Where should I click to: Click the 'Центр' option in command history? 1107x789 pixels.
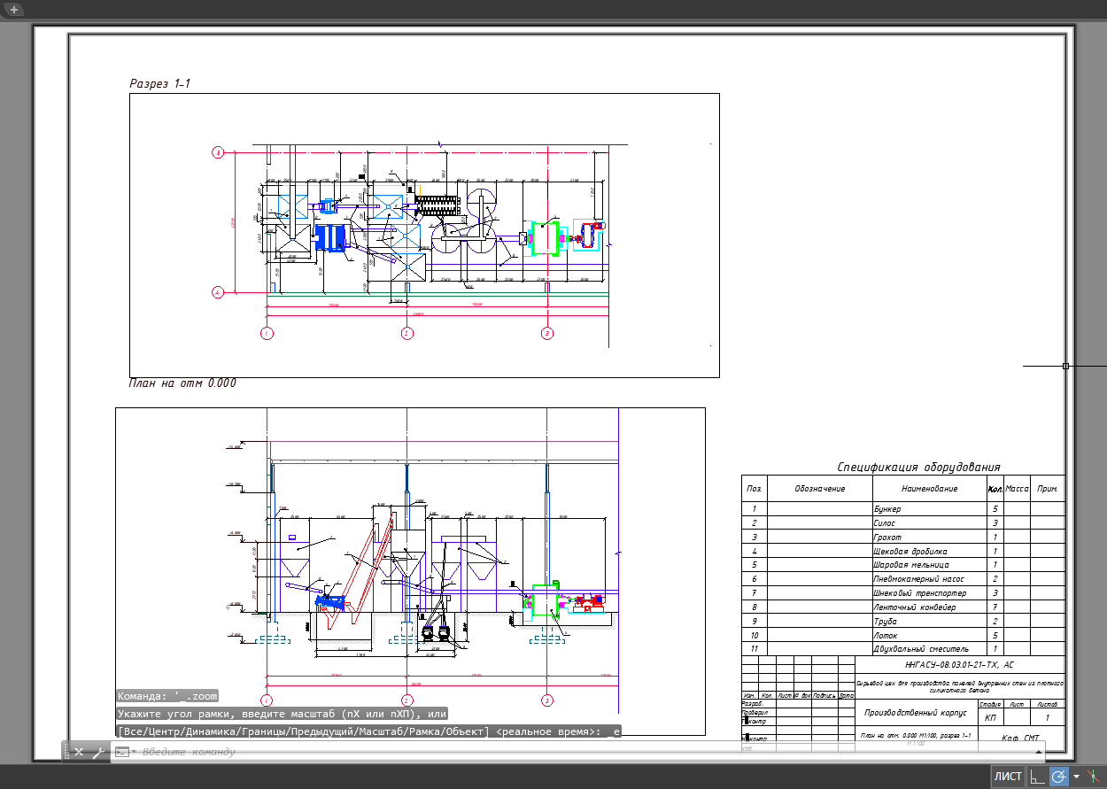(x=163, y=731)
